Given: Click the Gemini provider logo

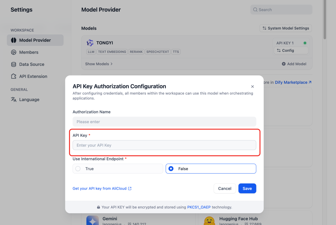Looking at the screenshot, I should [93, 220].
